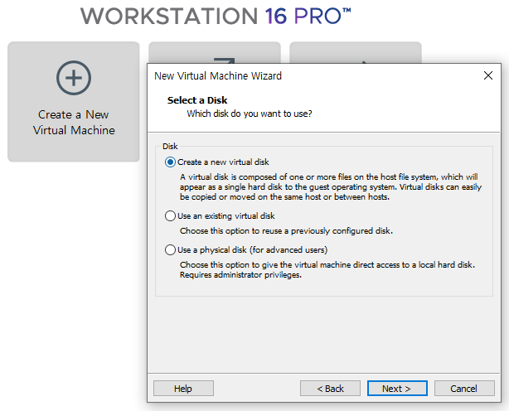Click 'Requires administrator privileges.' text

[240, 275]
